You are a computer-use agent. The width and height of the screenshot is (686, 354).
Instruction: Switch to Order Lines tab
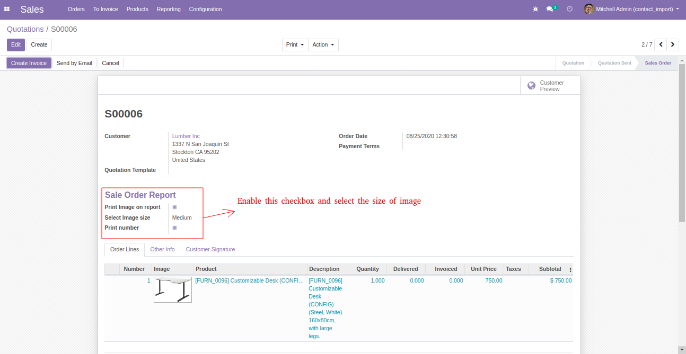tap(125, 249)
